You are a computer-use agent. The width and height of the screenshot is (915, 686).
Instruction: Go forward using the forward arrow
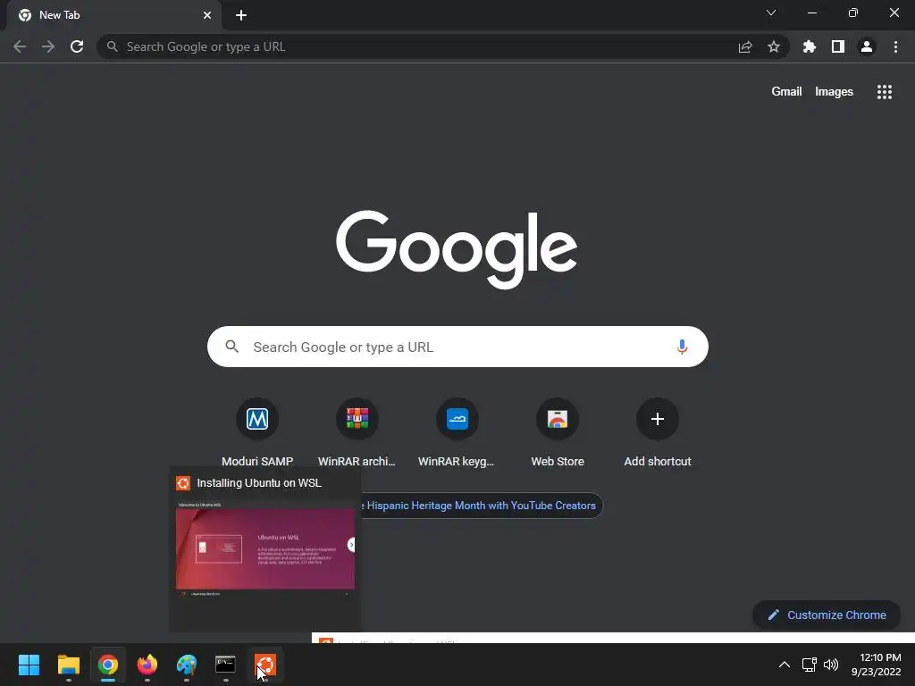tap(48, 46)
